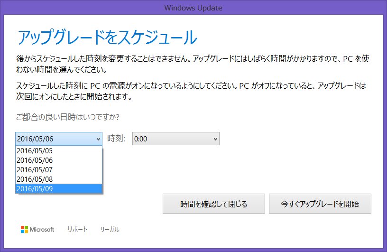Open the リーガル link

pyautogui.click(x=110, y=229)
